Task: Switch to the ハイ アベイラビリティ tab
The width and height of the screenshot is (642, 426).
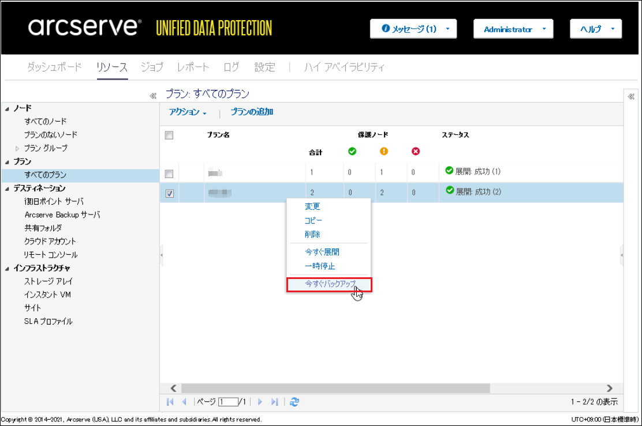Action: (x=344, y=67)
